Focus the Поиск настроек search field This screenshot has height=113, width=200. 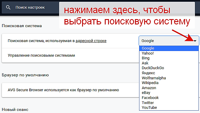coord(30,7)
